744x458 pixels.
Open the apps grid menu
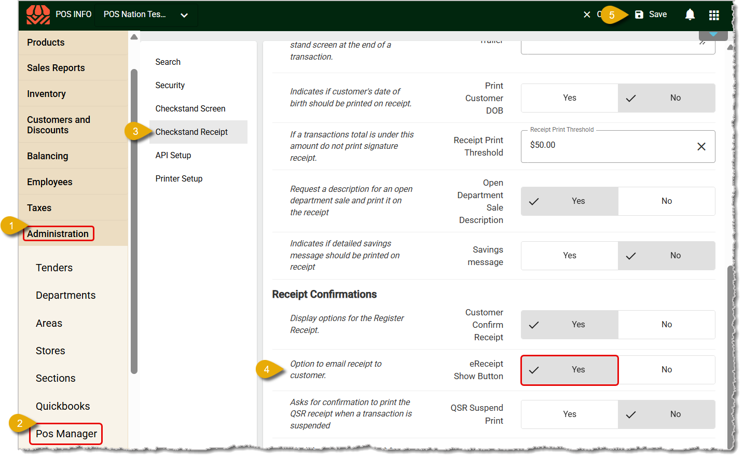714,15
